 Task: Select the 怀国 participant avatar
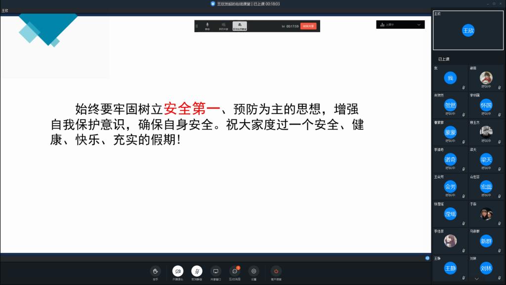pos(486,105)
